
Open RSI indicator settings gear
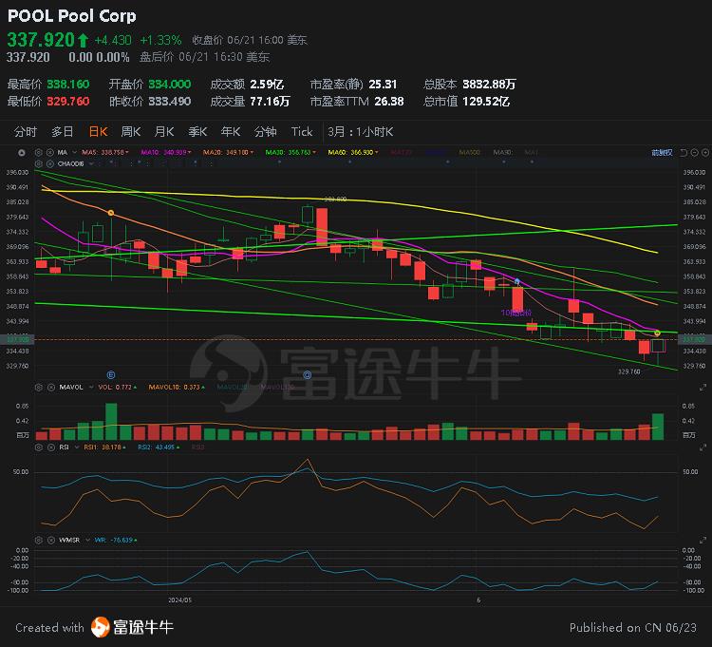pyautogui.click(x=39, y=447)
